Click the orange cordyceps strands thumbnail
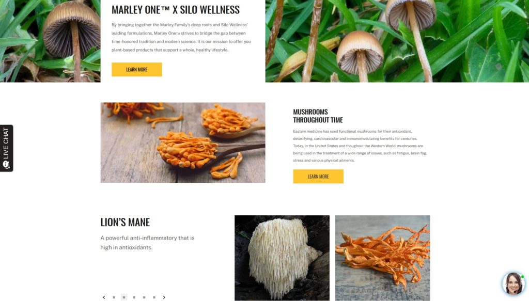Image resolution: width=529 pixels, height=301 pixels. click(x=383, y=258)
